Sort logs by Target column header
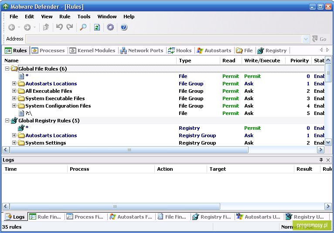The width and height of the screenshot is (334, 233). [x=250, y=169]
